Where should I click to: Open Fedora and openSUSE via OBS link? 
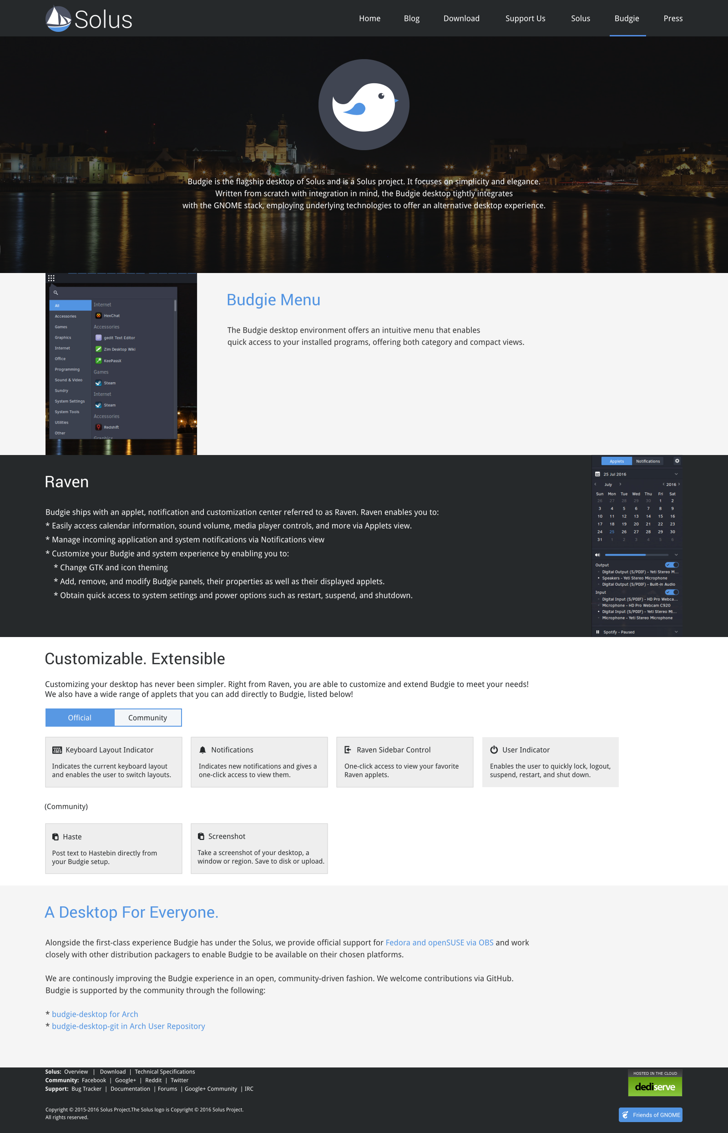439,942
